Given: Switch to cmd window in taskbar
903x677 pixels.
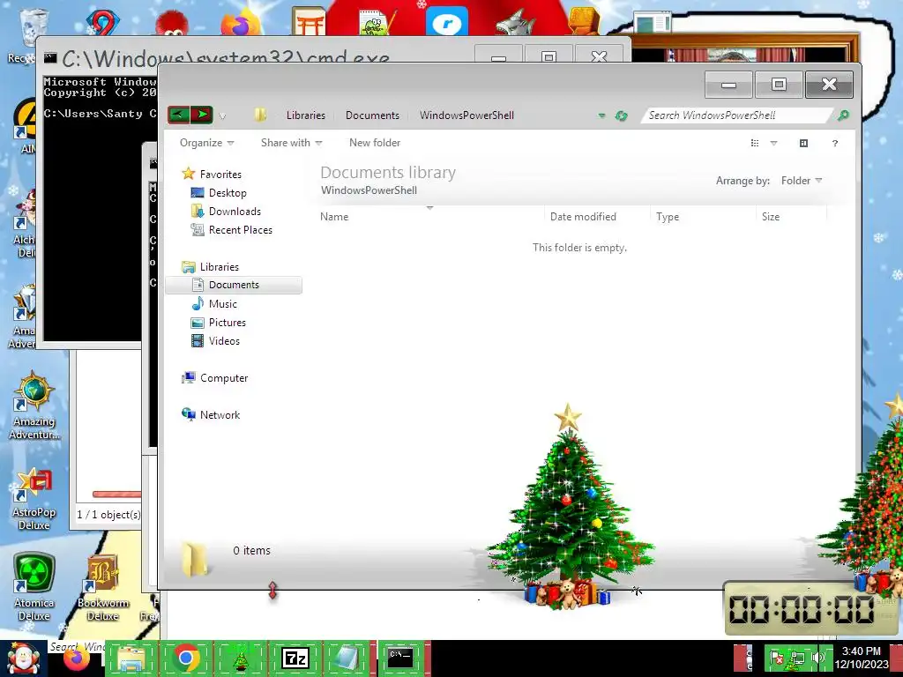Looking at the screenshot, I should 400,658.
